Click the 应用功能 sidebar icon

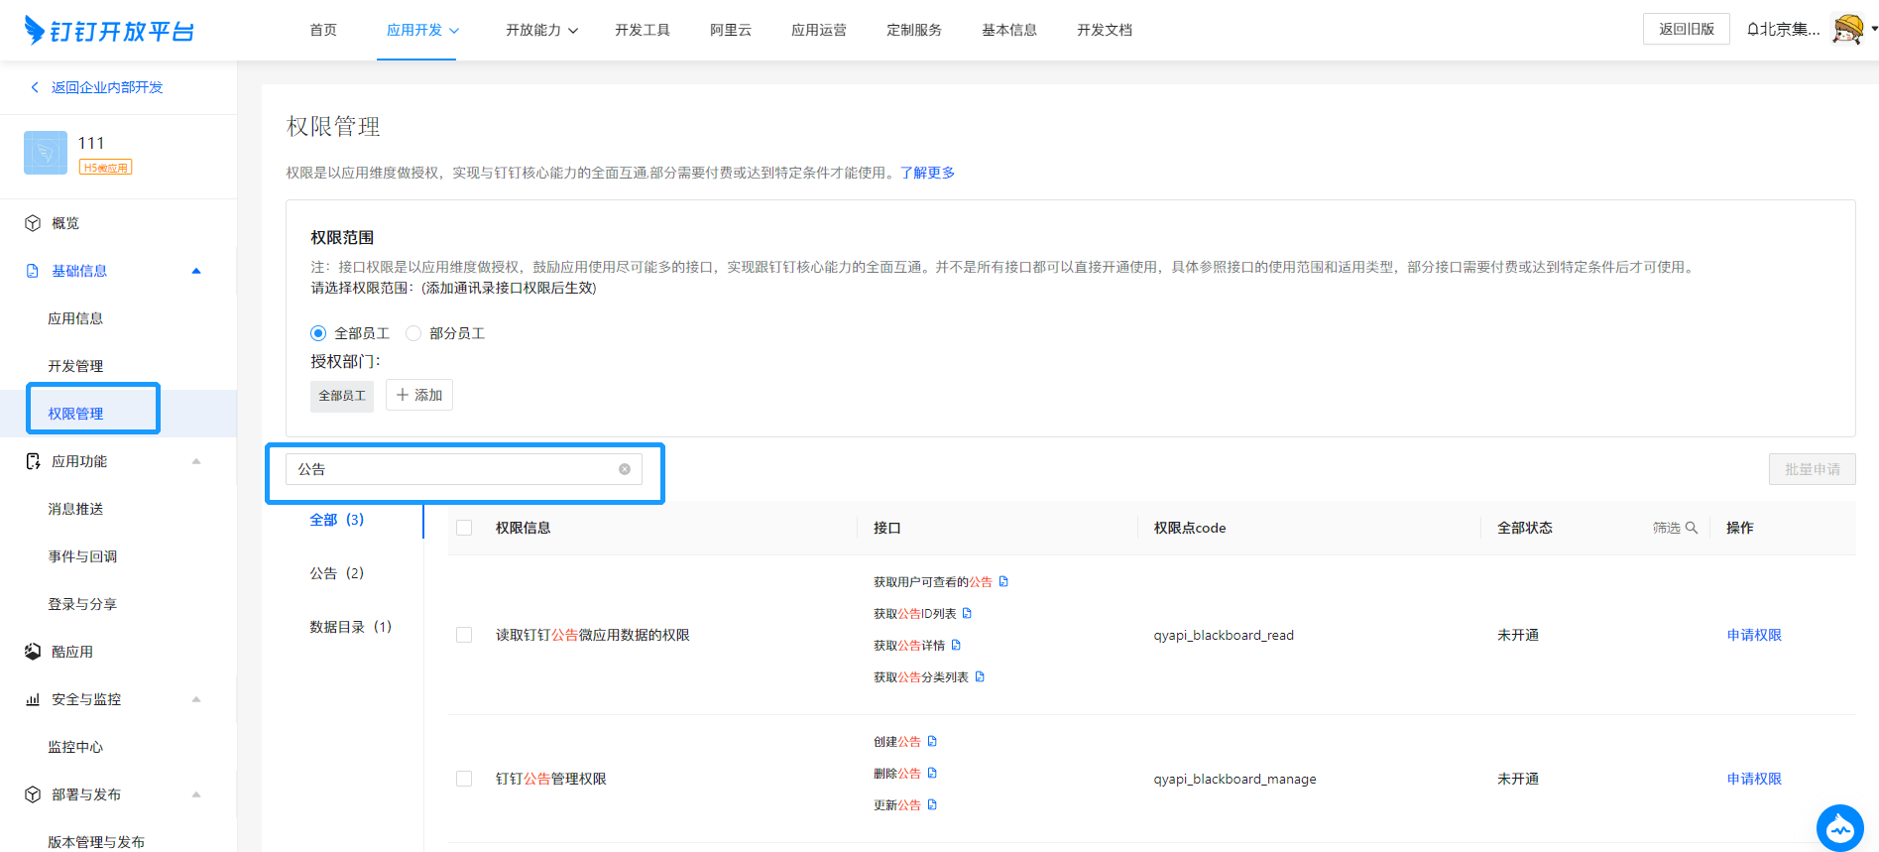tap(33, 461)
